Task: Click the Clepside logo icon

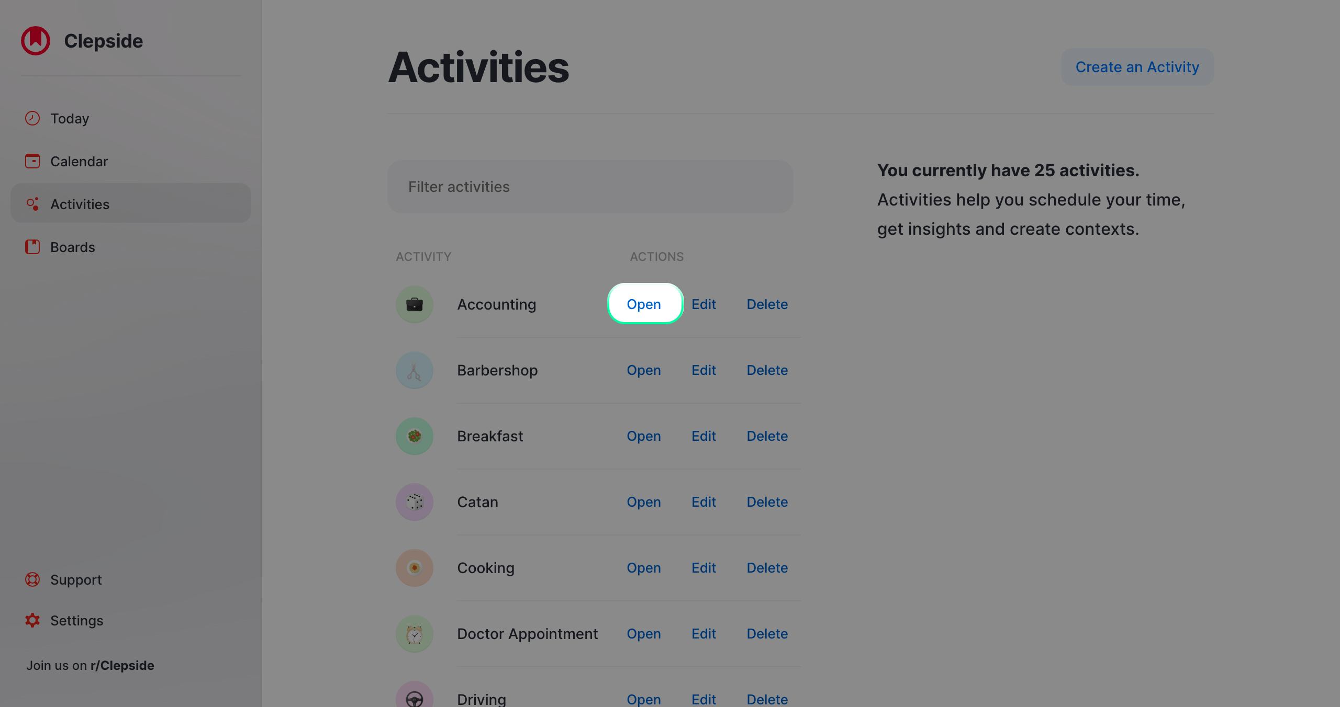Action: 35,40
